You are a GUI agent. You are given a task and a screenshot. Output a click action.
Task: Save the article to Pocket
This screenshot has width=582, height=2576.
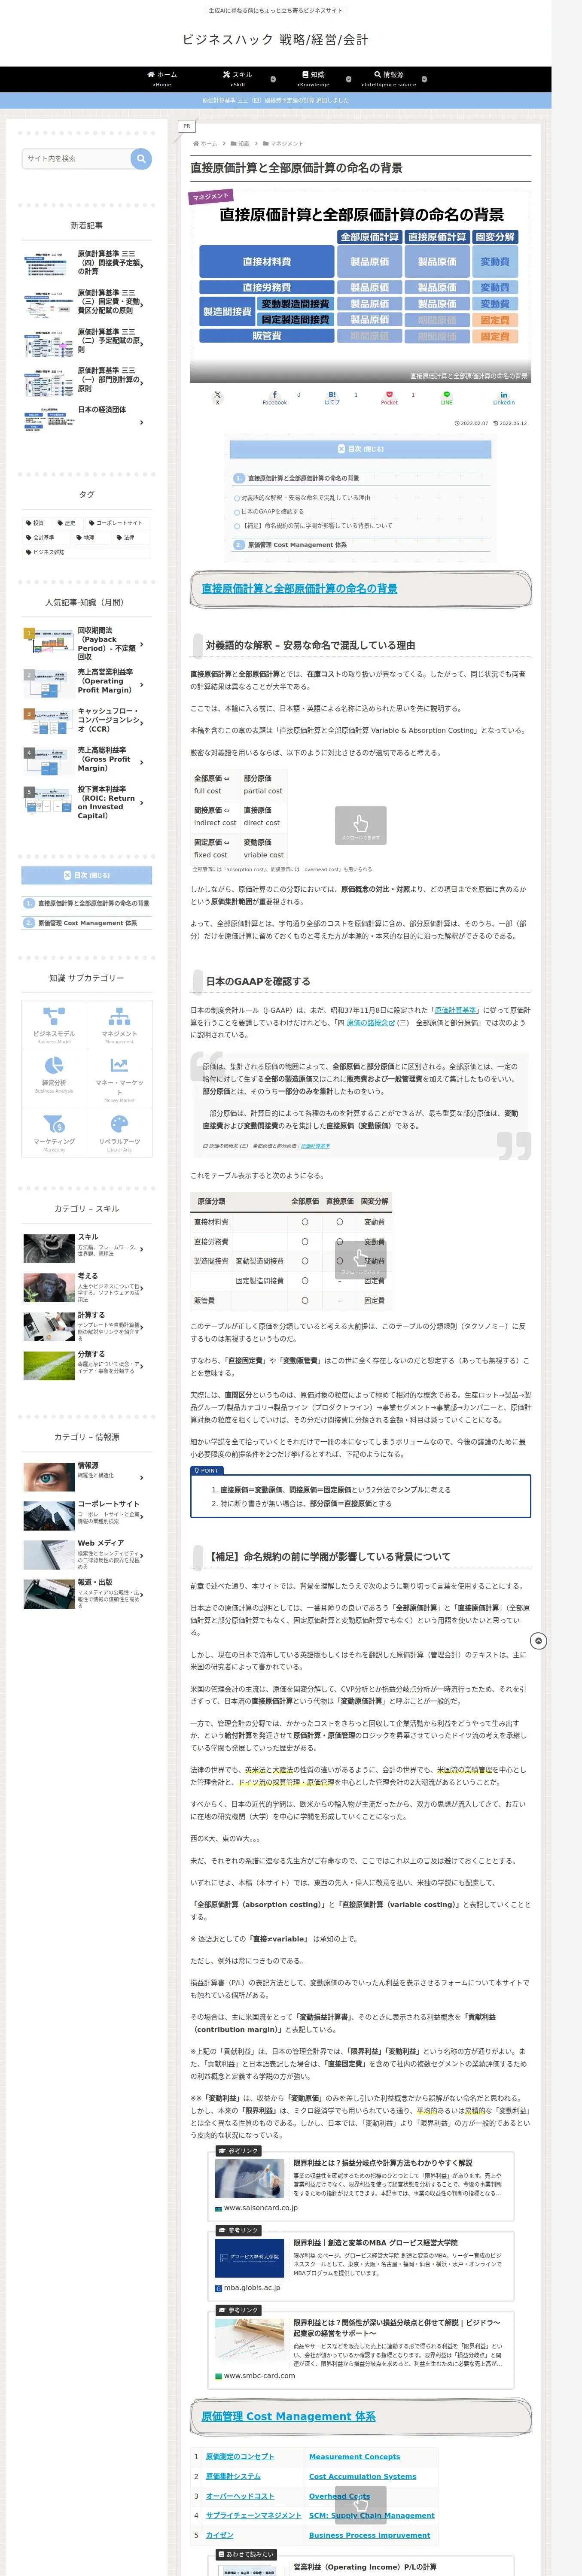tap(389, 397)
